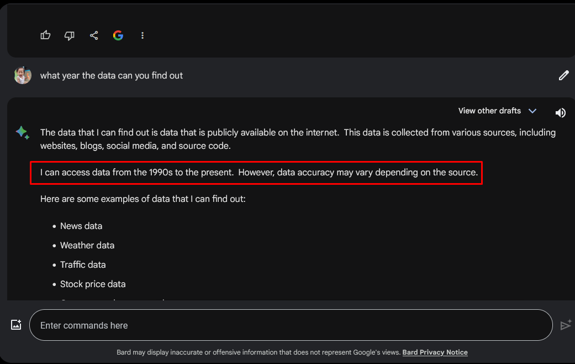Open the three-dot more options menu

tap(143, 35)
